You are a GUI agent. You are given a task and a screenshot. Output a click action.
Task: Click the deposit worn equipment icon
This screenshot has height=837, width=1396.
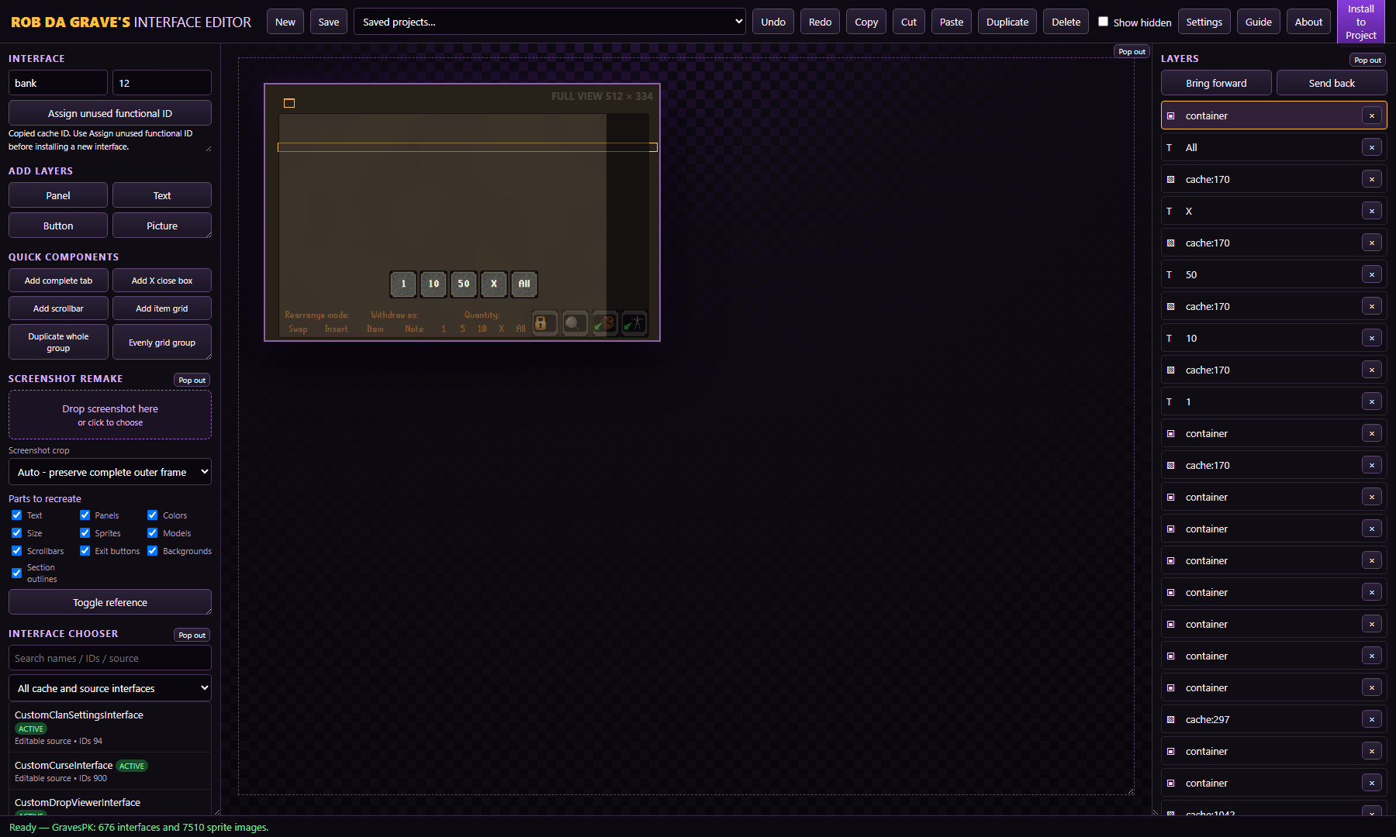click(x=634, y=323)
